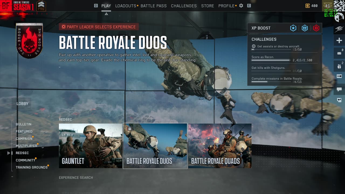Click the up caret under Play tab
The height and width of the screenshot is (194, 345).
click(x=106, y=14)
